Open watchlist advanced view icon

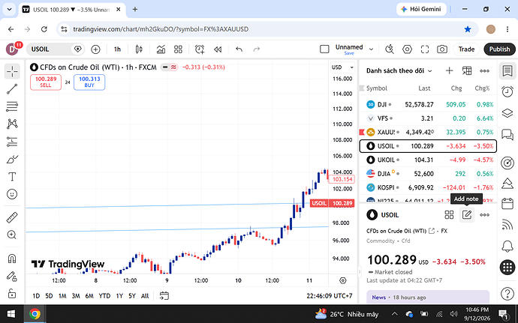(467, 70)
